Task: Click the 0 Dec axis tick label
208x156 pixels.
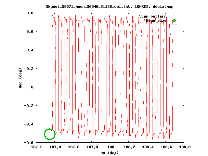Action: coord(32,87)
